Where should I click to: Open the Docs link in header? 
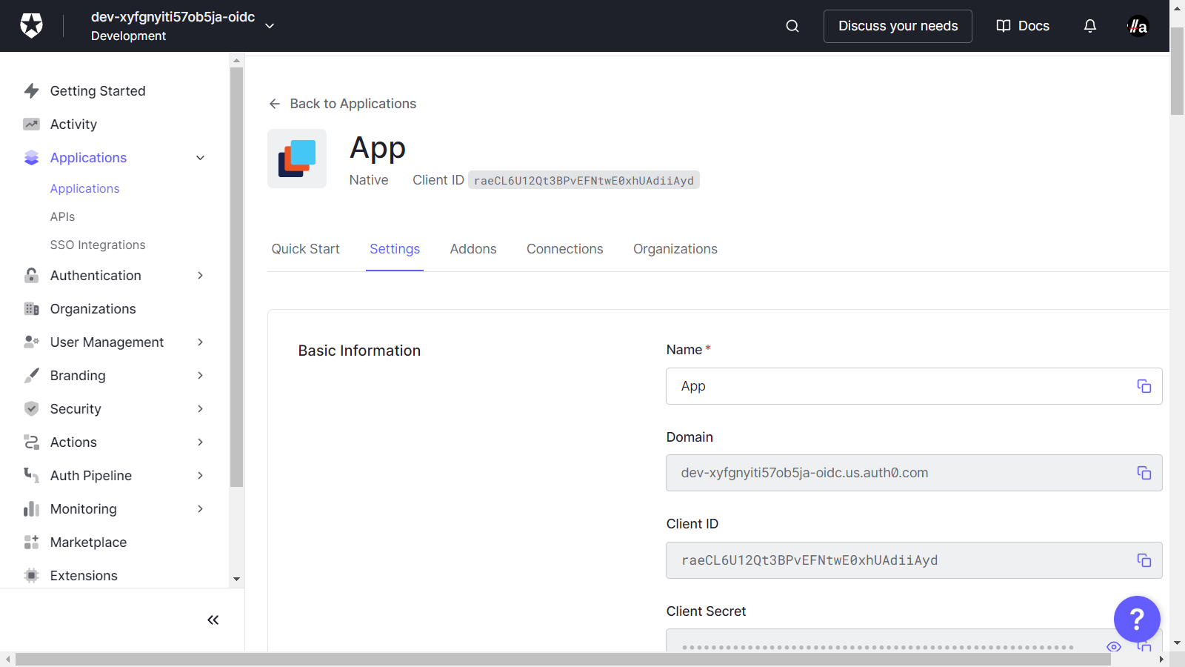1023,26
